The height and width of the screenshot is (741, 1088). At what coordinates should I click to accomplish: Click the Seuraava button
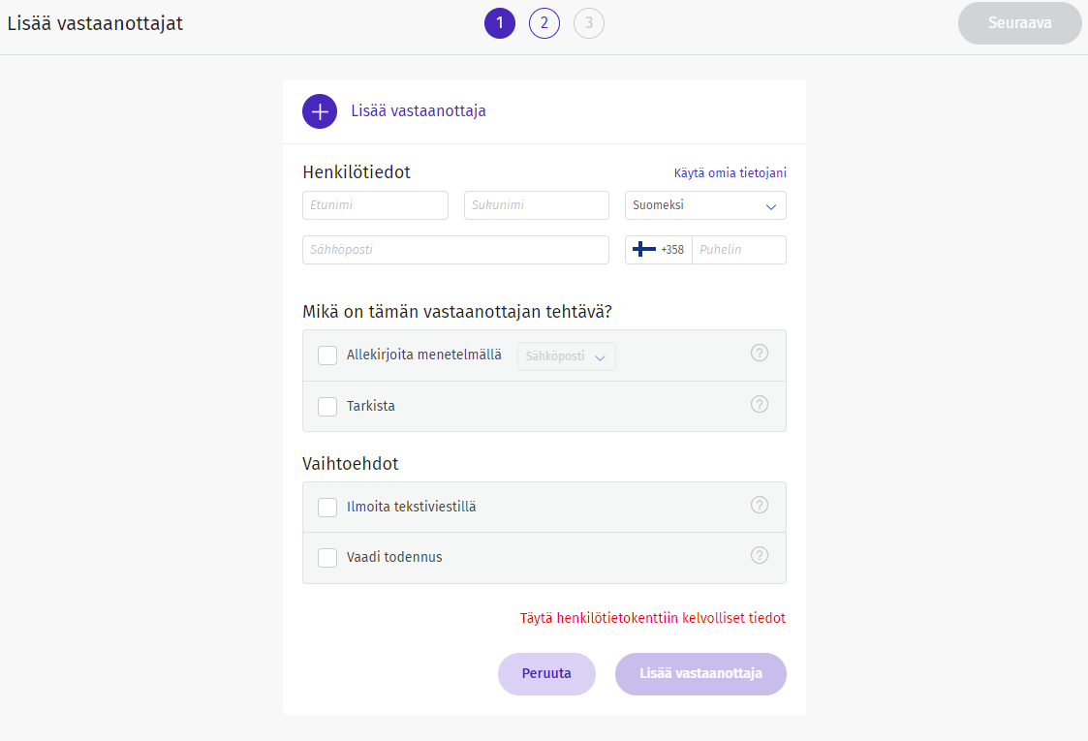click(1019, 23)
